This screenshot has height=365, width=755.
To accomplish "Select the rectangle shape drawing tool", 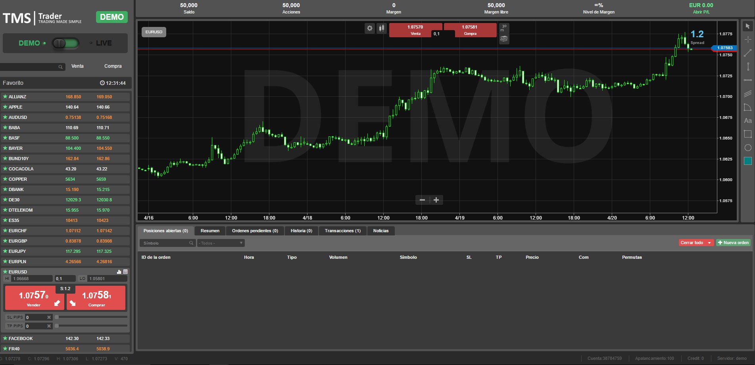I will click(x=747, y=134).
